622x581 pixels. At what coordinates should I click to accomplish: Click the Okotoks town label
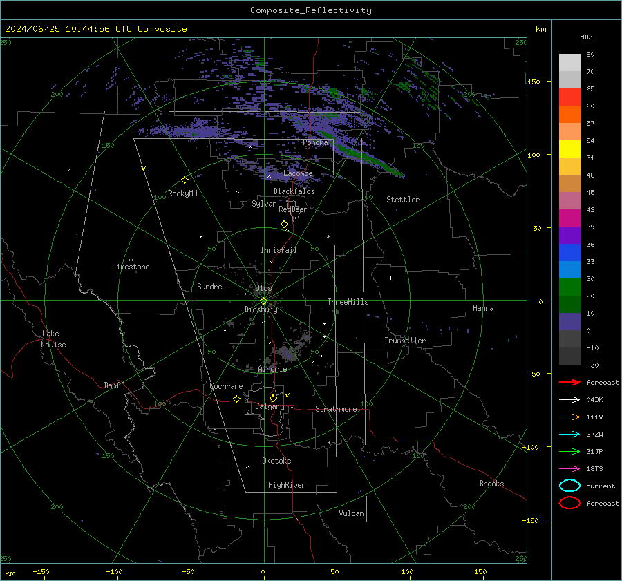click(276, 461)
